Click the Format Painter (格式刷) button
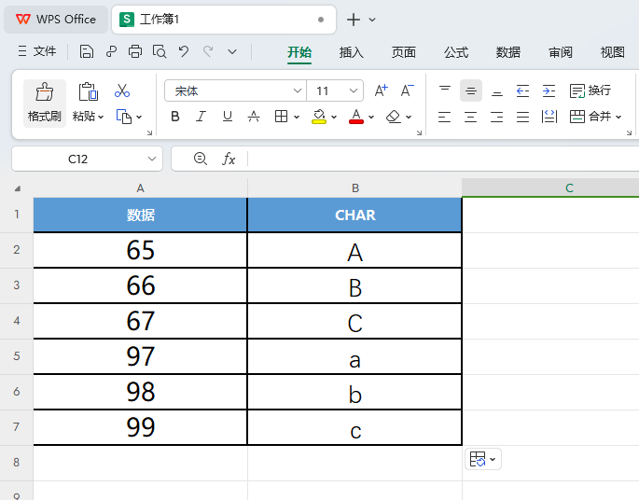 (45, 104)
